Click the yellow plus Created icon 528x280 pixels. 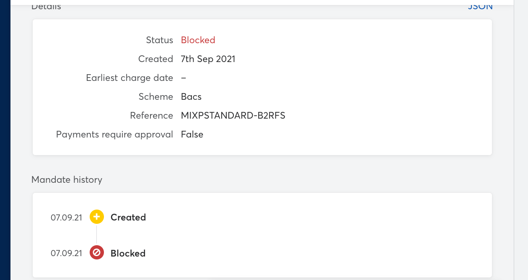coord(97,217)
